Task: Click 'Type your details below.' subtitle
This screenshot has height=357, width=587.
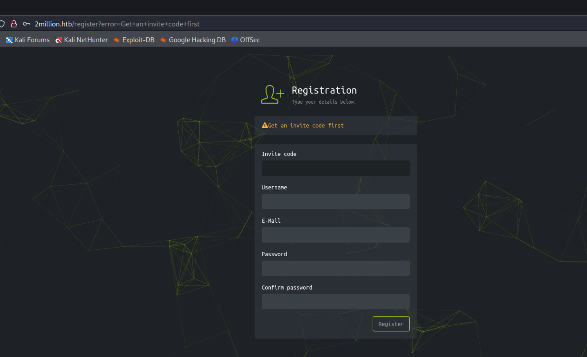Action: (x=324, y=102)
